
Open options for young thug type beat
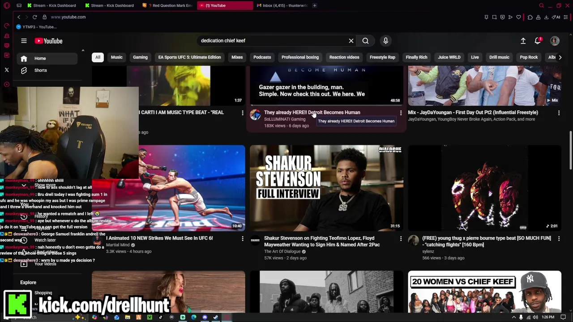click(559, 238)
